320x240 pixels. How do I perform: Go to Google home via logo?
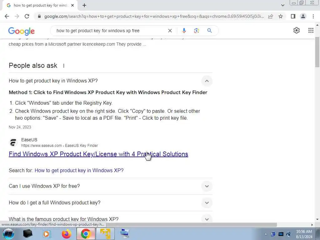22,31
